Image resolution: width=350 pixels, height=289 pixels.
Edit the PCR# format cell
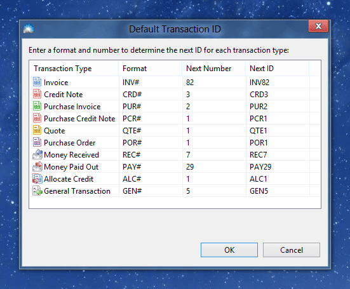[151, 119]
